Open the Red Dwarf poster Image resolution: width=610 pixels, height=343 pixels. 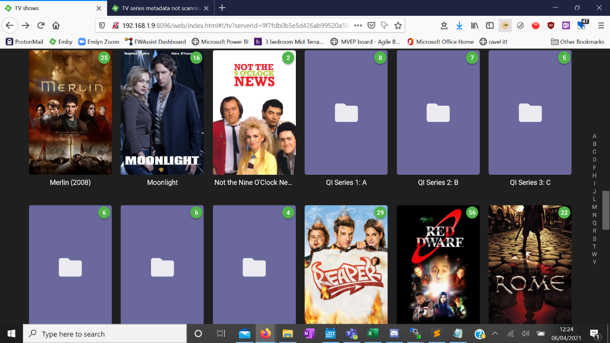pyautogui.click(x=438, y=264)
